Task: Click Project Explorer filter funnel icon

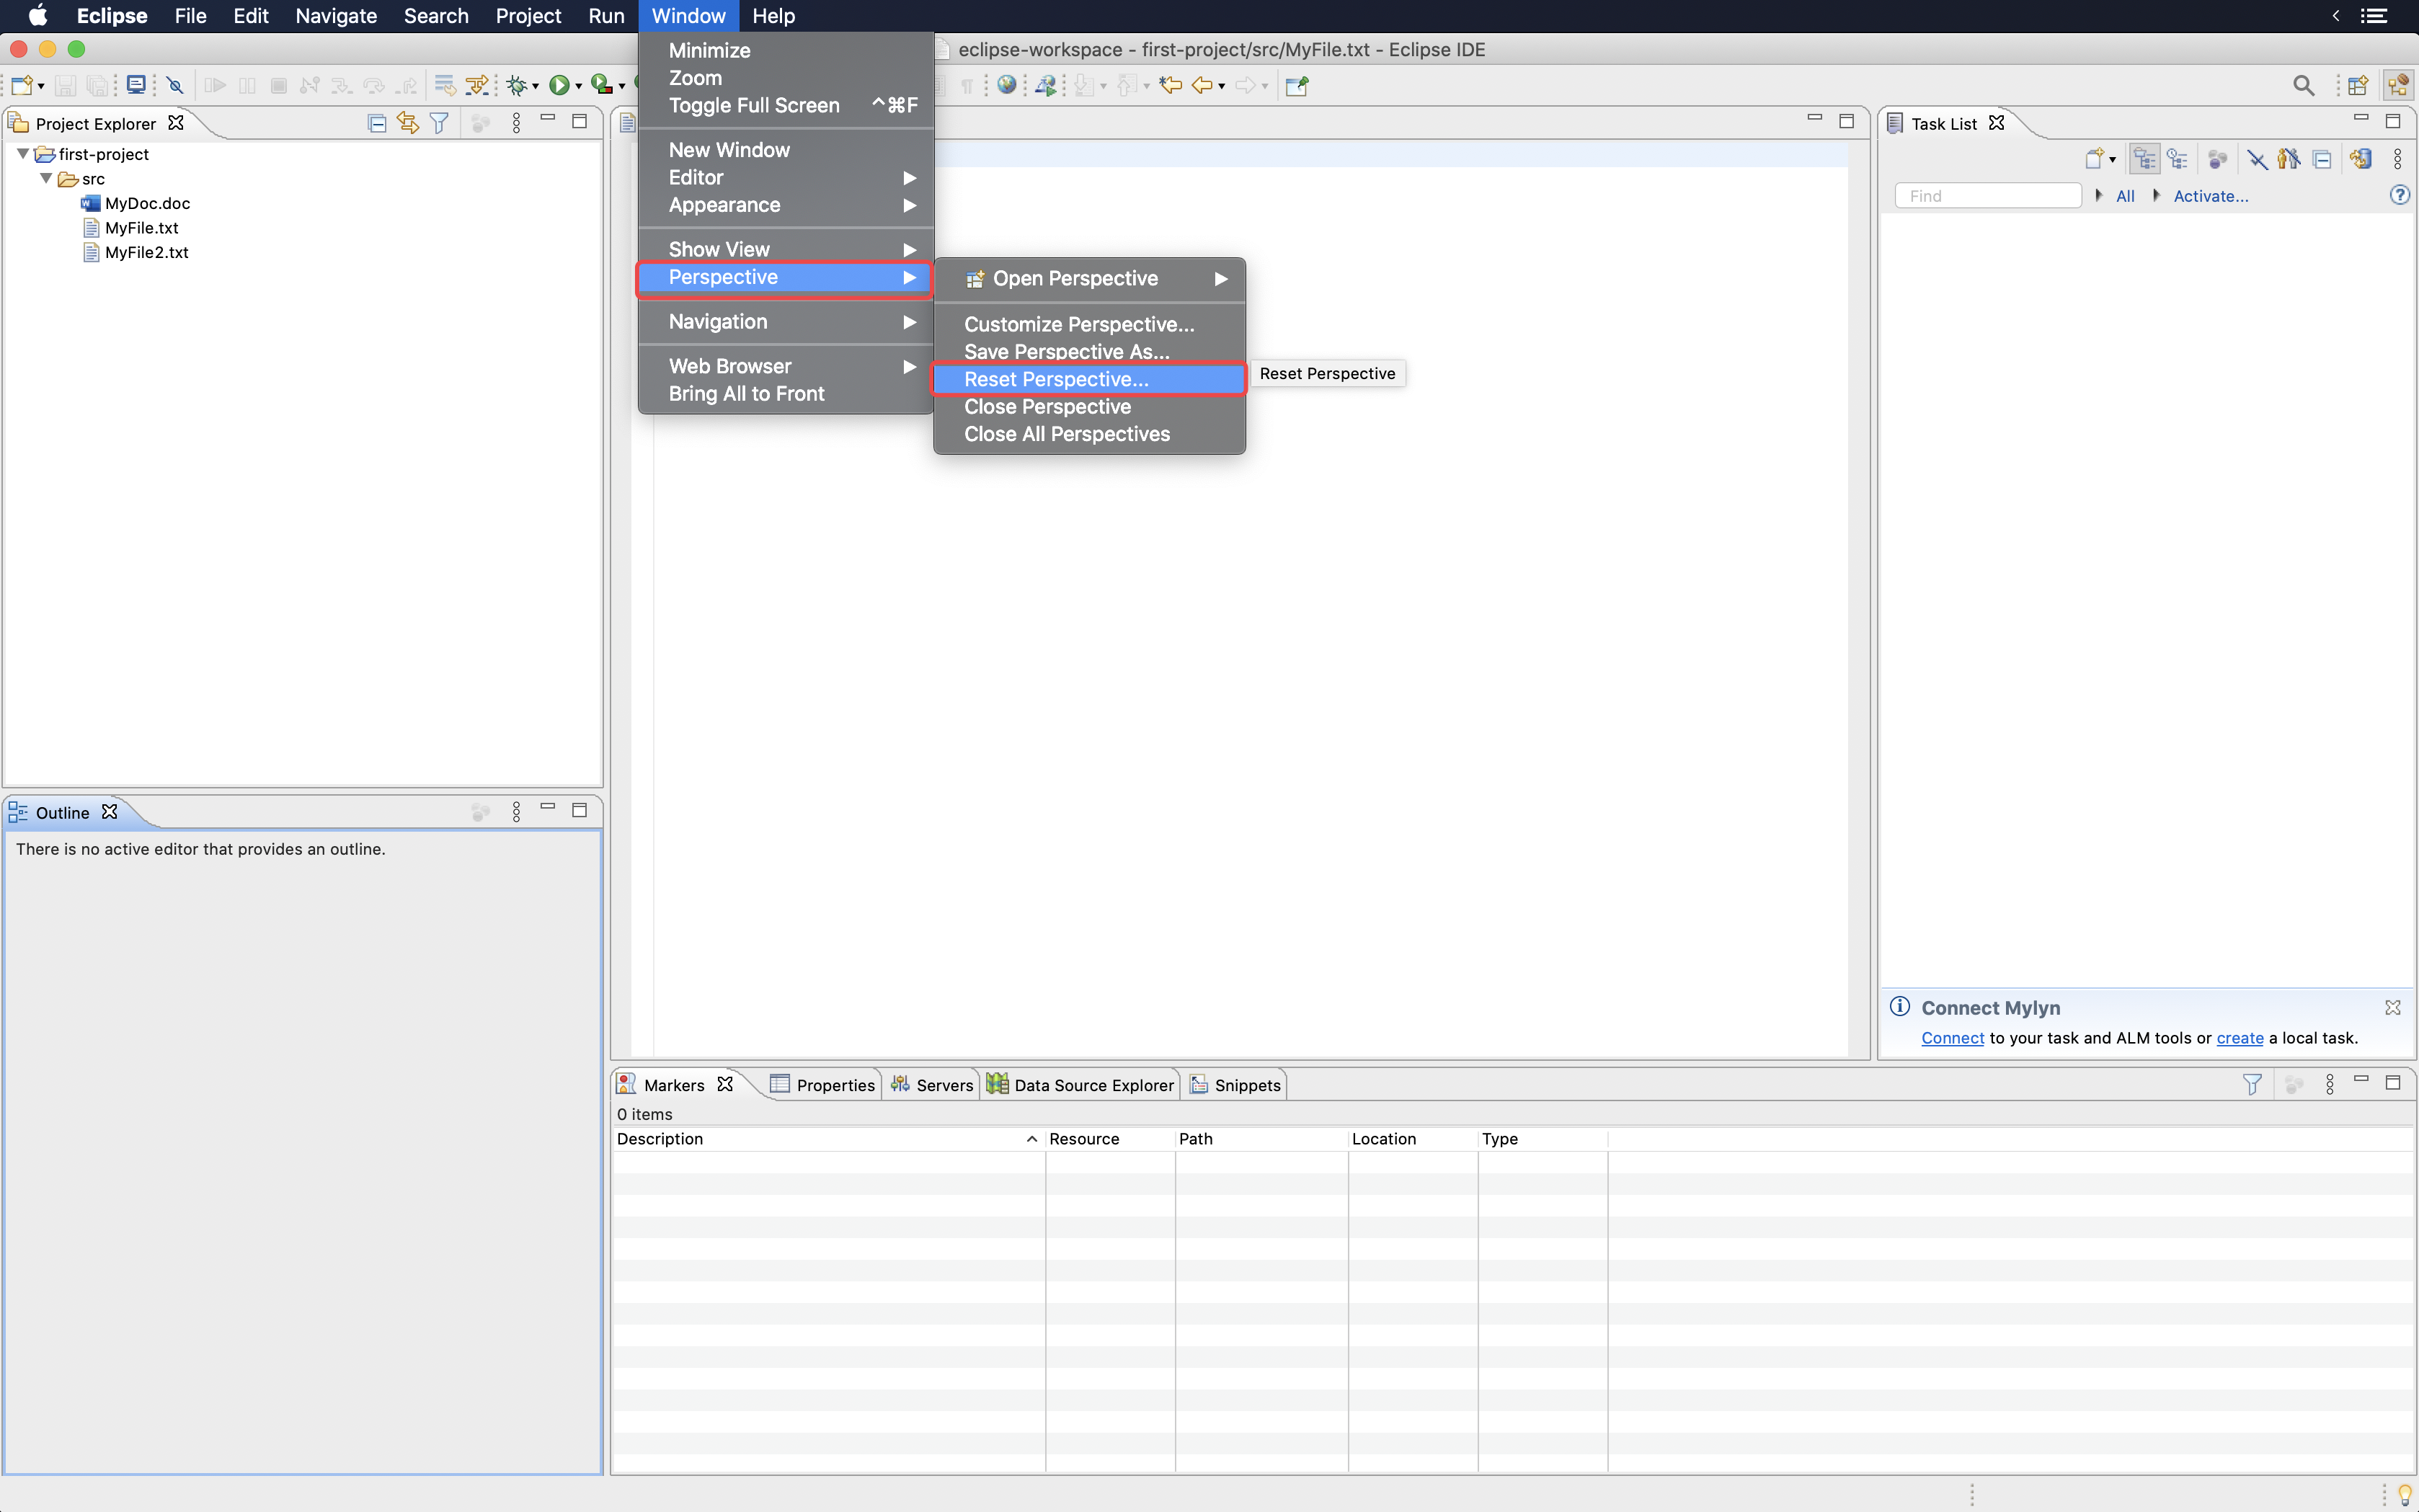Action: point(439,123)
